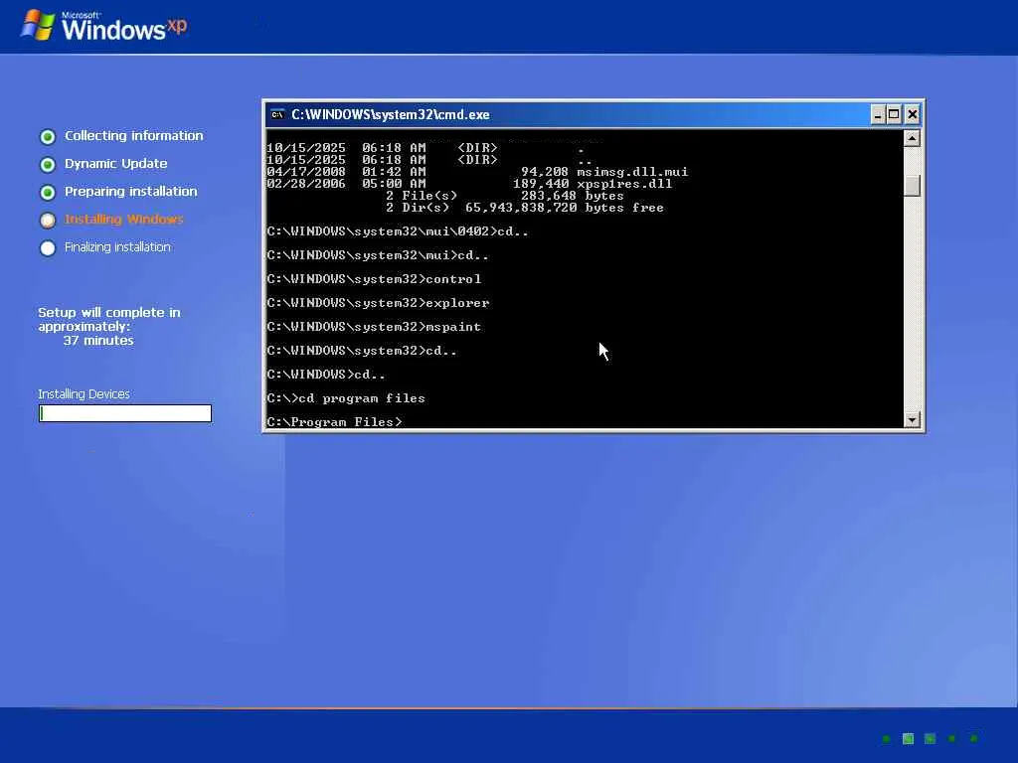Click the 'Installing Windows' label
The height and width of the screenshot is (763, 1018).
124,220
